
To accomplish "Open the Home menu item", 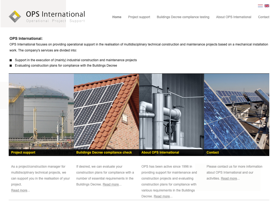I will click(x=117, y=17).
